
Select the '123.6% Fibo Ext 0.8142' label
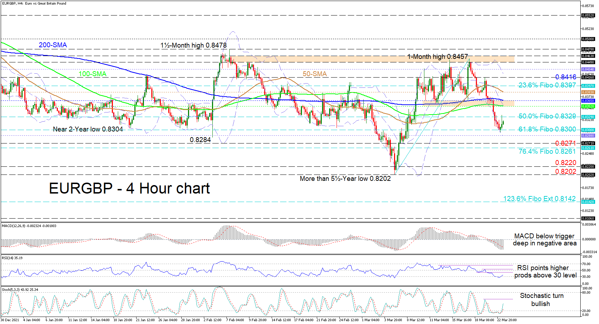(539, 198)
